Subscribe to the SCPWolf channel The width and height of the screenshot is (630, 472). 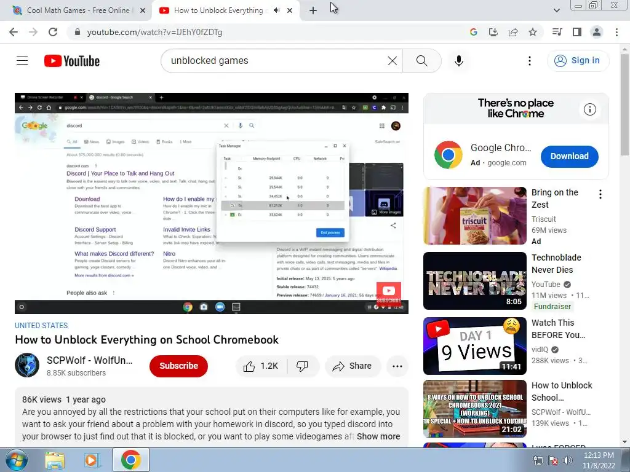click(179, 366)
